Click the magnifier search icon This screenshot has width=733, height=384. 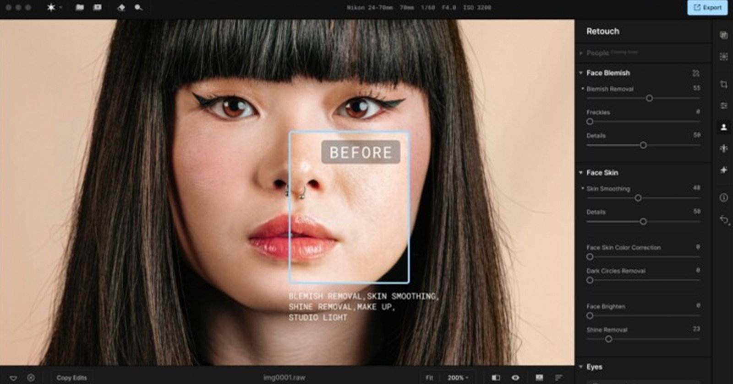click(x=138, y=8)
